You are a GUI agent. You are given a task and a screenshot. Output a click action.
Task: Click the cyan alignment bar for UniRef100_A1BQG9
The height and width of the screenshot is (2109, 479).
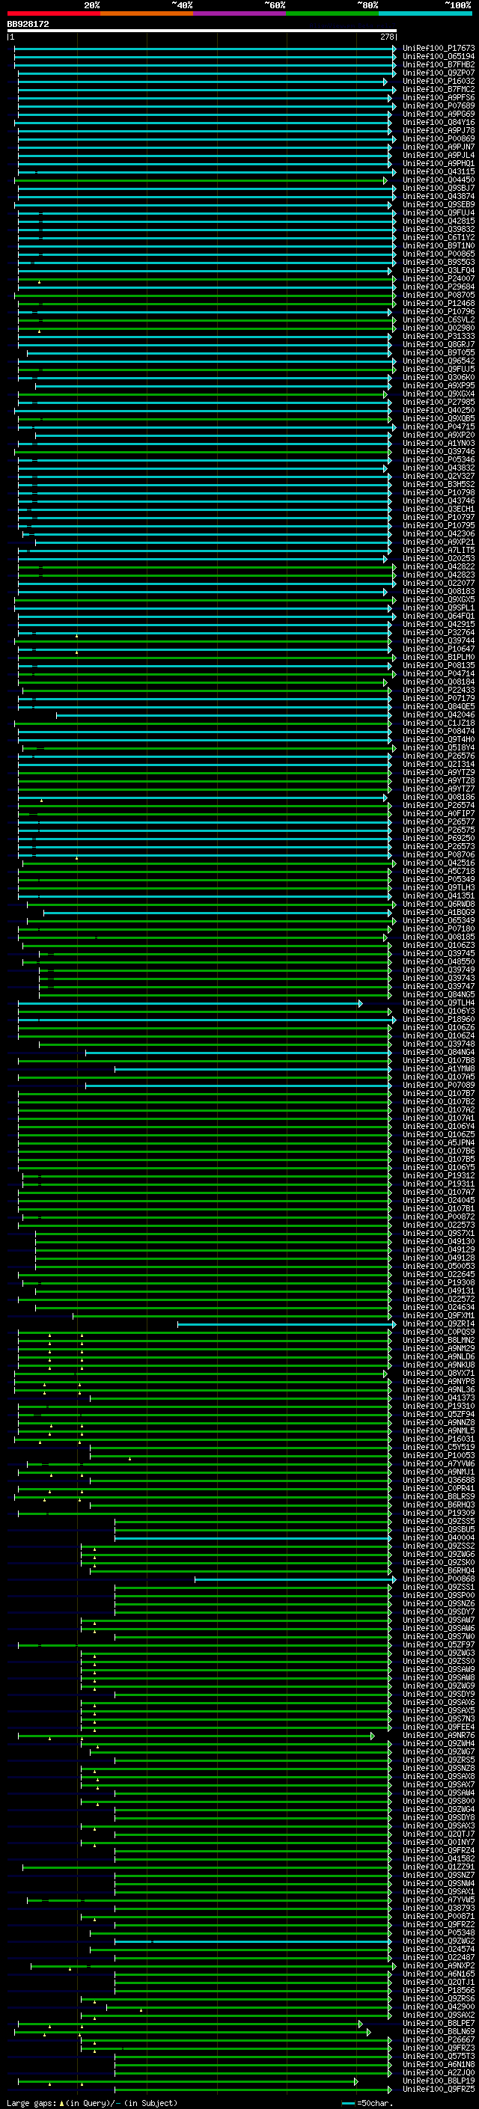(218, 913)
